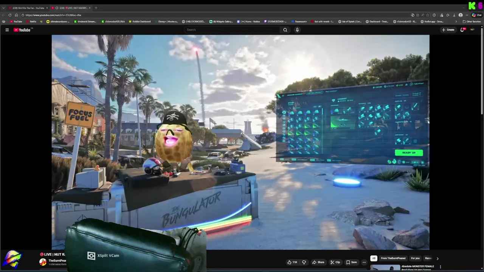Viewport: 484px width, 272px height.
Task: Open the YouTube bookmark
Action: point(16,22)
